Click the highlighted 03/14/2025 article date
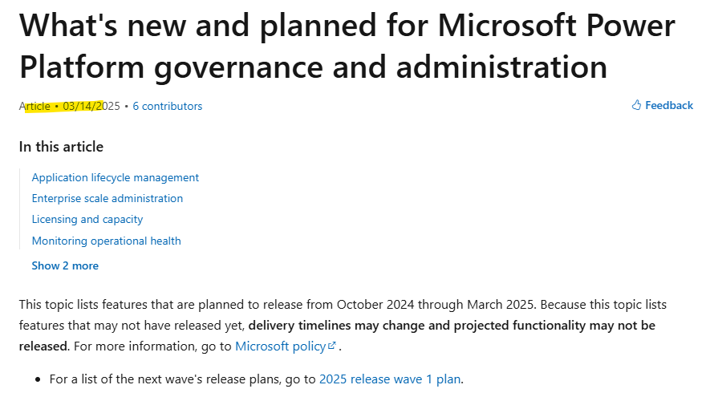This screenshot has width=710, height=397. click(x=91, y=107)
